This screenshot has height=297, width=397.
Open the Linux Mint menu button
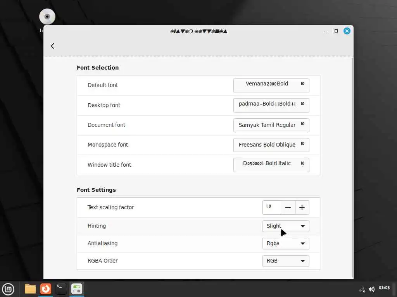pyautogui.click(x=8, y=289)
